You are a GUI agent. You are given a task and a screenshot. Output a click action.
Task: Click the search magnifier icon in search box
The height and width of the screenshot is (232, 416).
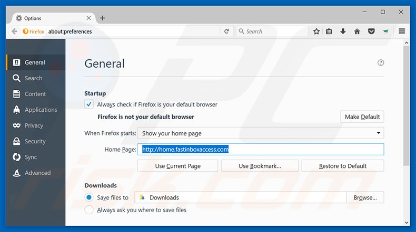click(x=241, y=31)
